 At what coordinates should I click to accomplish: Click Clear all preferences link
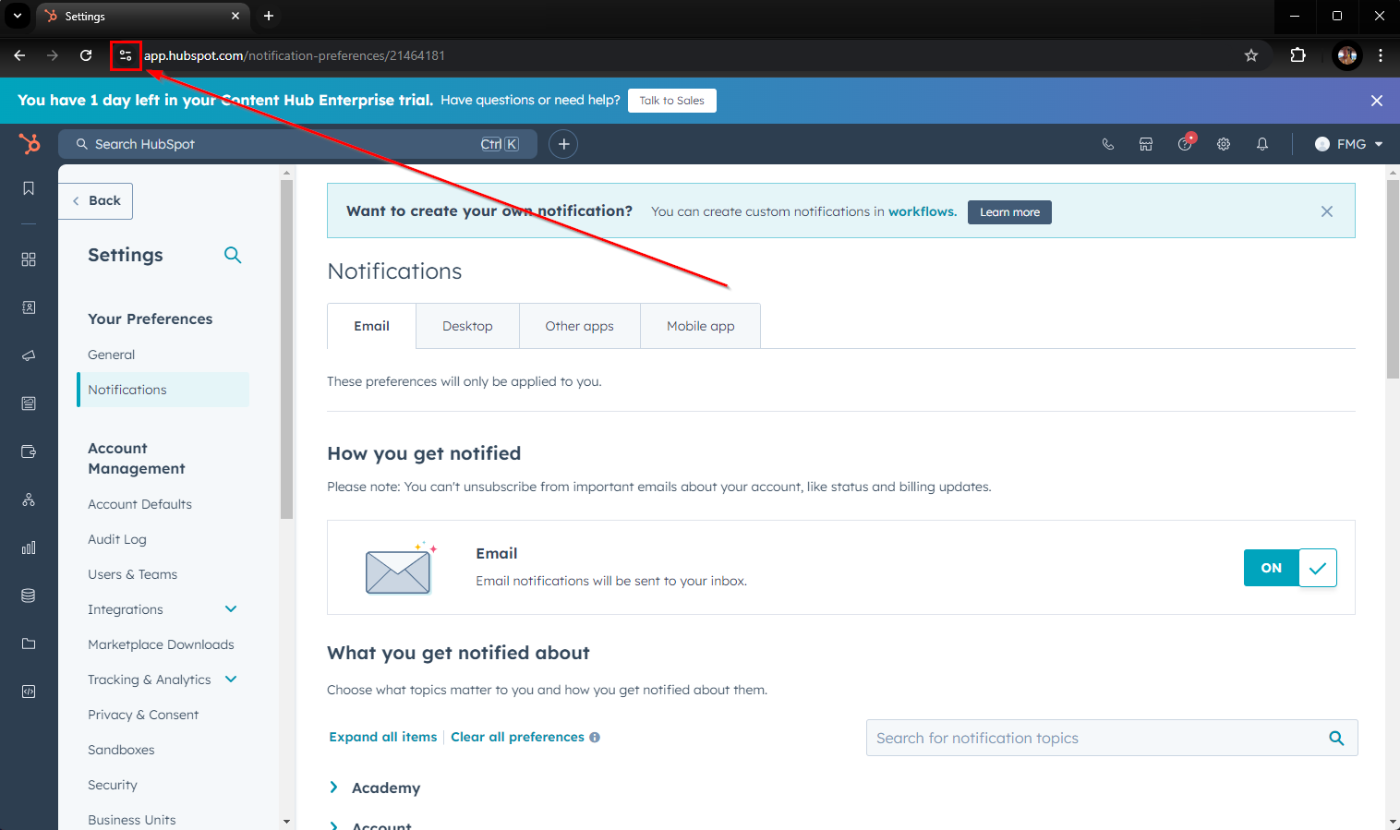click(518, 737)
